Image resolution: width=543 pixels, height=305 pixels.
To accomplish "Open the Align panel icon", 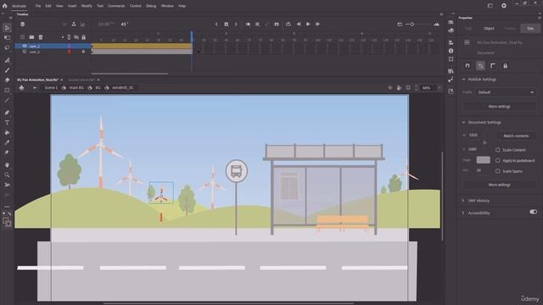I will tap(451, 42).
